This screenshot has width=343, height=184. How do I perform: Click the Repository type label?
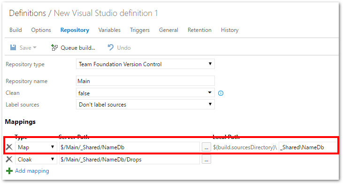[x=25, y=64]
